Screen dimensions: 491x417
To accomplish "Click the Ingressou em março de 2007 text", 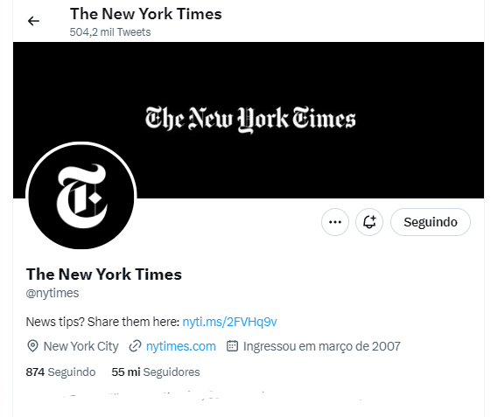I will coord(322,346).
